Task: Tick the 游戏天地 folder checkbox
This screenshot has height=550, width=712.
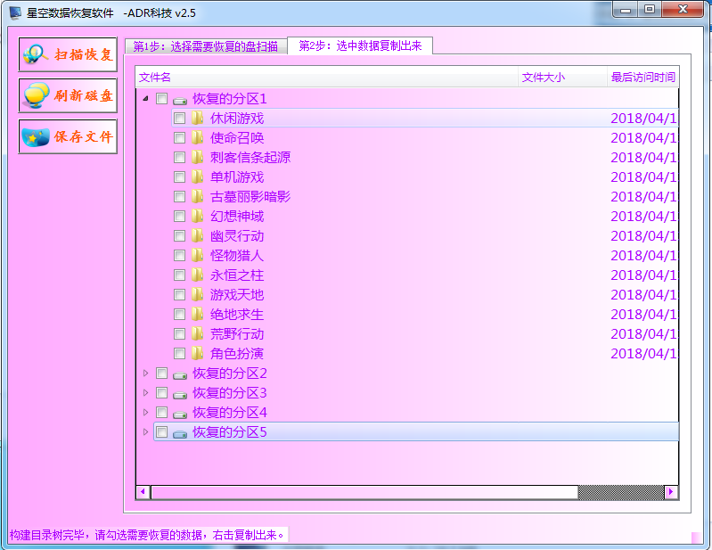Action: click(179, 294)
